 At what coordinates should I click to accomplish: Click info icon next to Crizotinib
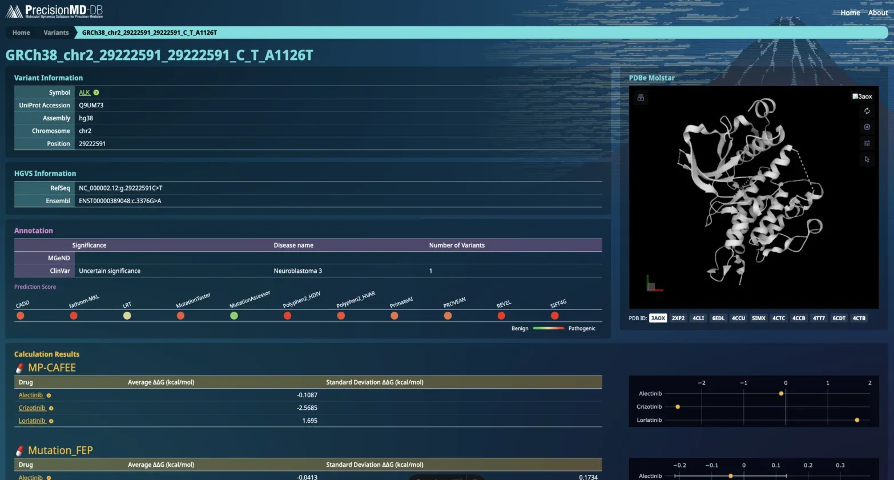[x=51, y=408]
